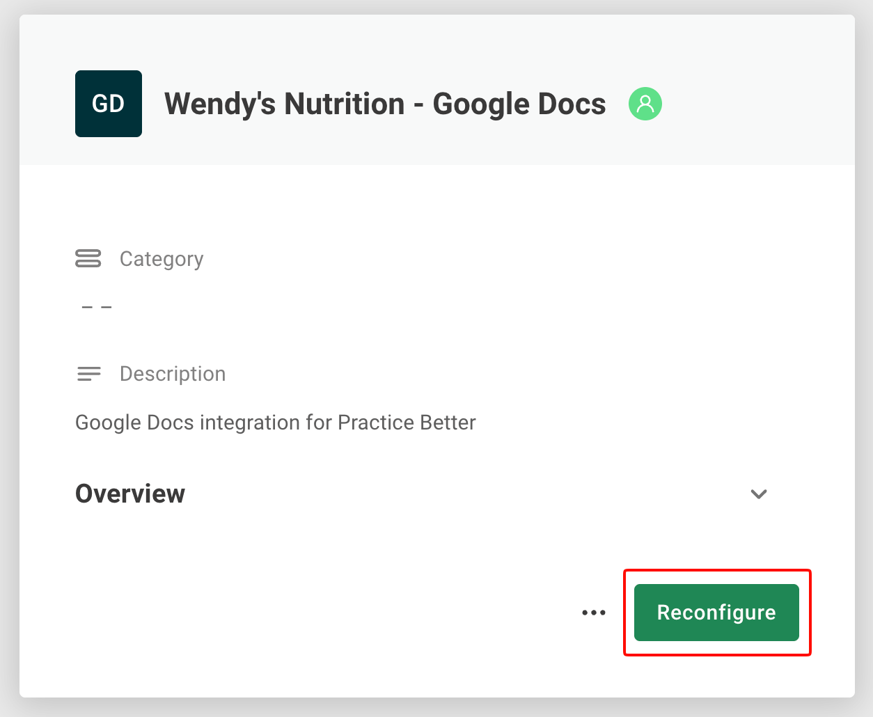Click the sentence under the Description label
Screen dimensions: 873x717
[x=275, y=423]
